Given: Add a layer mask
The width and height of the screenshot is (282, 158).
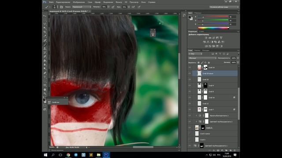Looking at the screenshot, I should (x=218, y=151).
